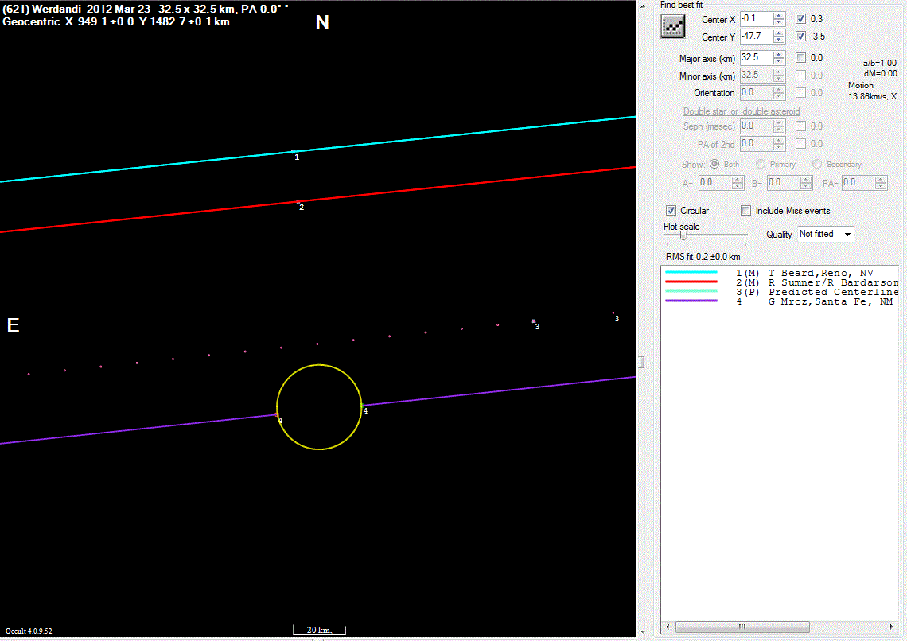Click the Orientation fit checkbox
The height and width of the screenshot is (641, 907).
coord(800,92)
